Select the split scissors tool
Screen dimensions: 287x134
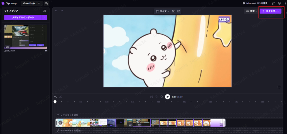tap(60, 97)
